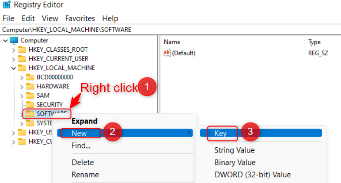The width and height of the screenshot is (341, 183).
Task: Expand the HKEY_CU hive chevron
Action: click(x=14, y=142)
